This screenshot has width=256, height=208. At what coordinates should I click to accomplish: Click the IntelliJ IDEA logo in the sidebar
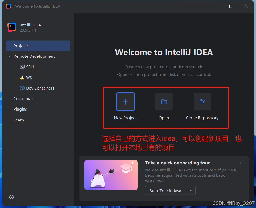[x=12, y=27]
